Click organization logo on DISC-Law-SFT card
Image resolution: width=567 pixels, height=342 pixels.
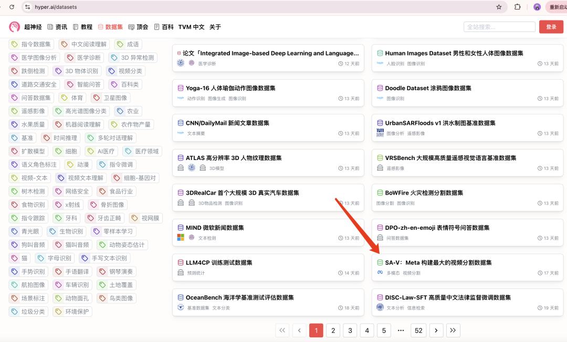point(380,307)
